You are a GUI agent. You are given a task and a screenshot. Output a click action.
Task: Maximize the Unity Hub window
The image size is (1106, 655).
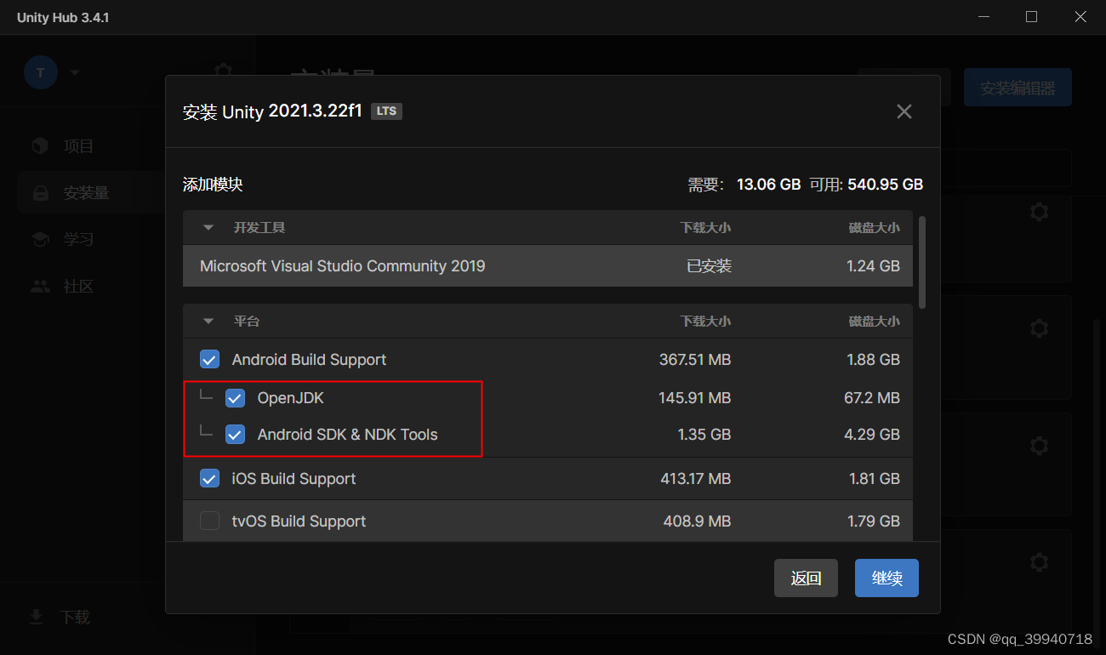[1031, 17]
